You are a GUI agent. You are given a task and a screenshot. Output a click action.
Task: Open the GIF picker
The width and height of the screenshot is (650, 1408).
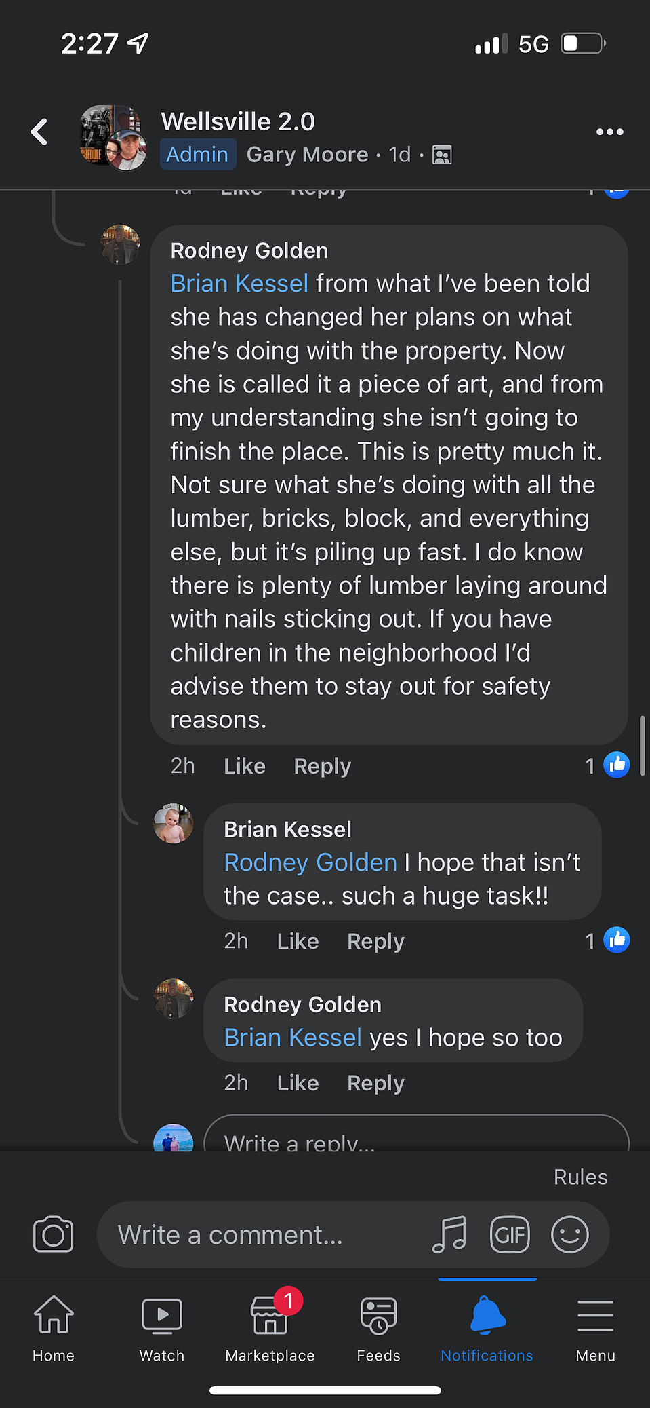tap(510, 1234)
